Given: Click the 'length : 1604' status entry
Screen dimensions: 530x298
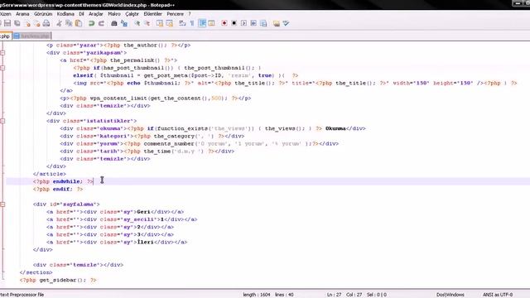Looking at the screenshot, I should 257,295.
